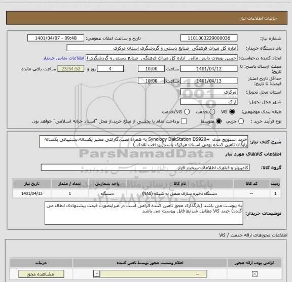Image resolution: width=292 pixels, height=282 pixels.
Task: Click the general description text box Synology DS920+
Action: 143,142
